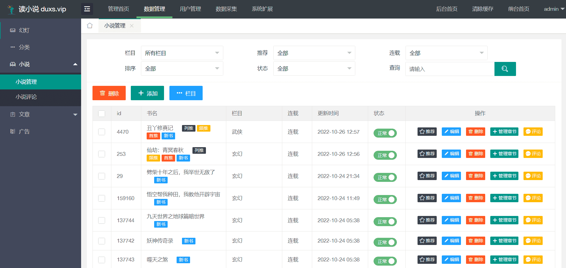Image resolution: width=566 pixels, height=268 pixels.
Task: Click the 查询 search input field
Action: [x=450, y=69]
